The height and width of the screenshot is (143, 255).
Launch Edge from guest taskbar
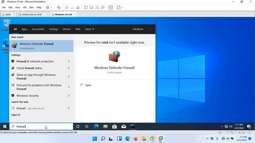coord(96,126)
